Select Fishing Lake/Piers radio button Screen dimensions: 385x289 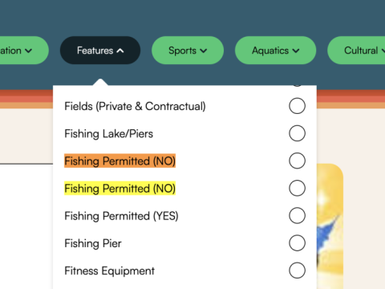(297, 133)
